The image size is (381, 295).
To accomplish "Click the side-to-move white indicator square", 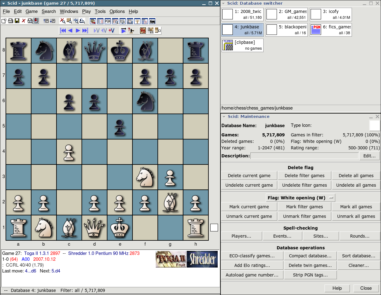I will pos(214,227).
